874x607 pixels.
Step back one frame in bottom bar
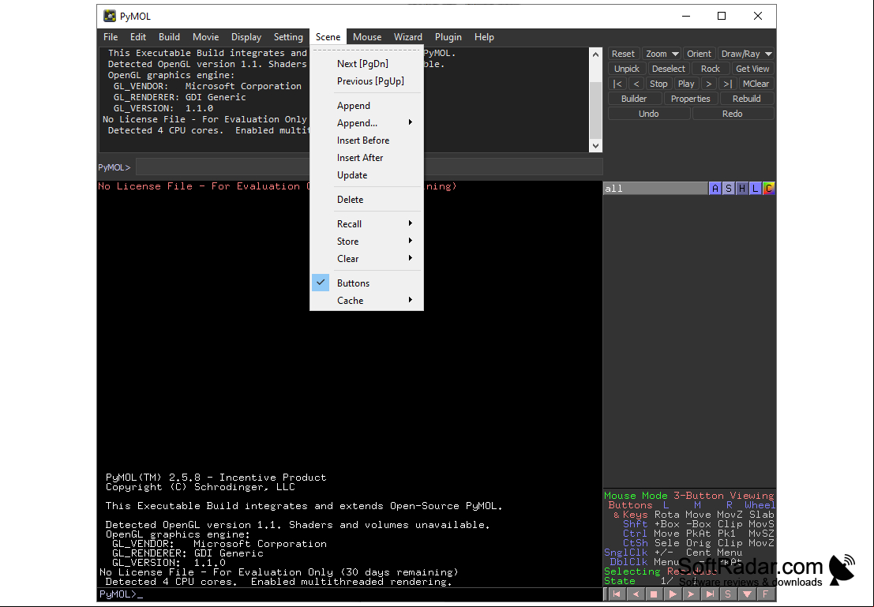635,594
